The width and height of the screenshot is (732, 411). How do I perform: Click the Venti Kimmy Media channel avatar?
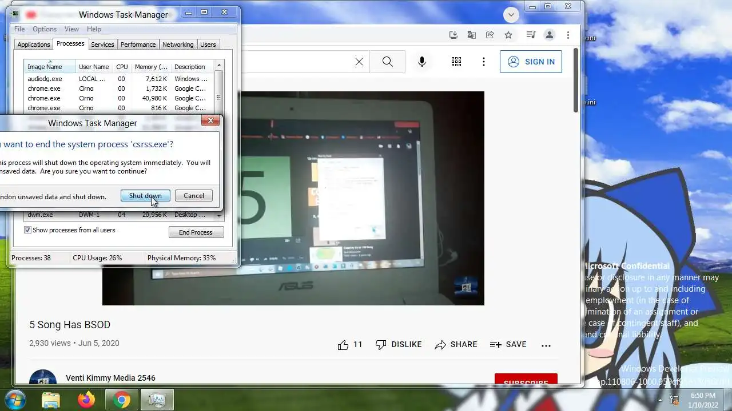pos(43,377)
